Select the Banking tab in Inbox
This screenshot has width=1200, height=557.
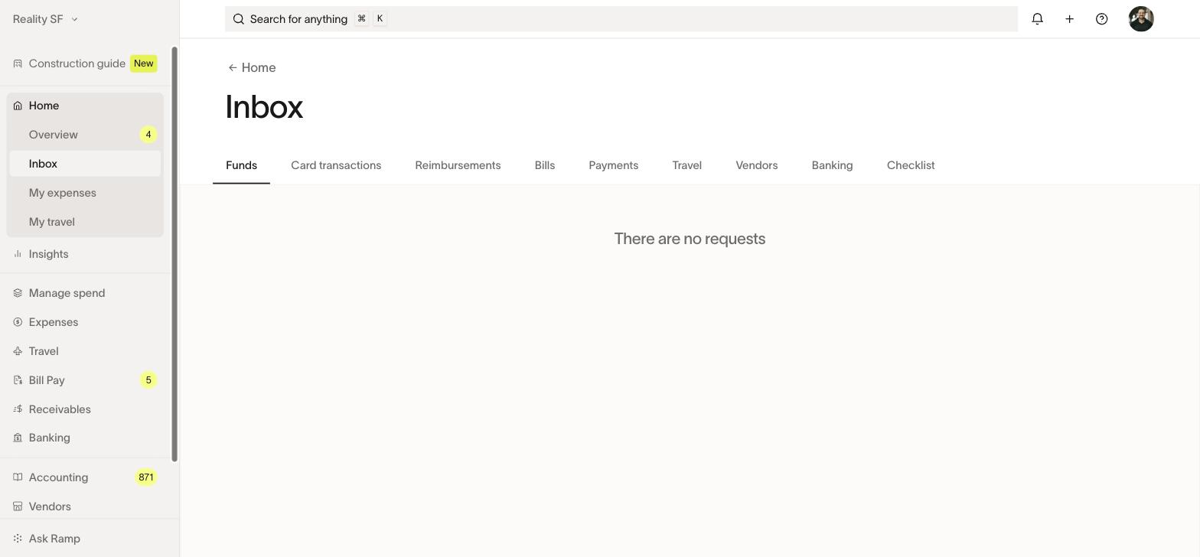(x=832, y=165)
